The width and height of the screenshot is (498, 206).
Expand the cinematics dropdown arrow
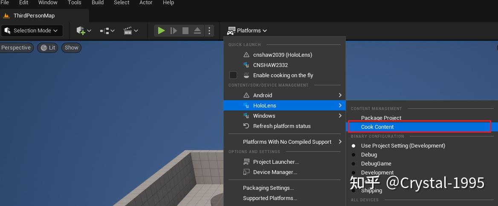coord(136,31)
